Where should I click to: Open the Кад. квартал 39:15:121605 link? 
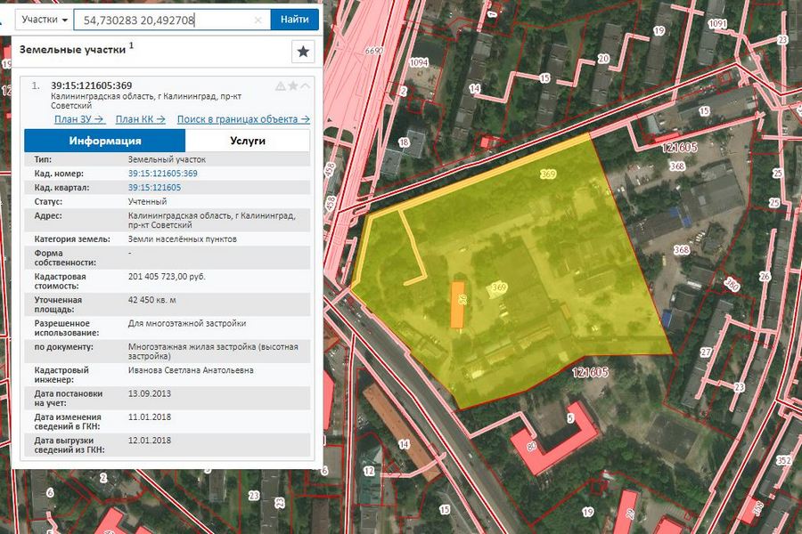click(x=154, y=188)
